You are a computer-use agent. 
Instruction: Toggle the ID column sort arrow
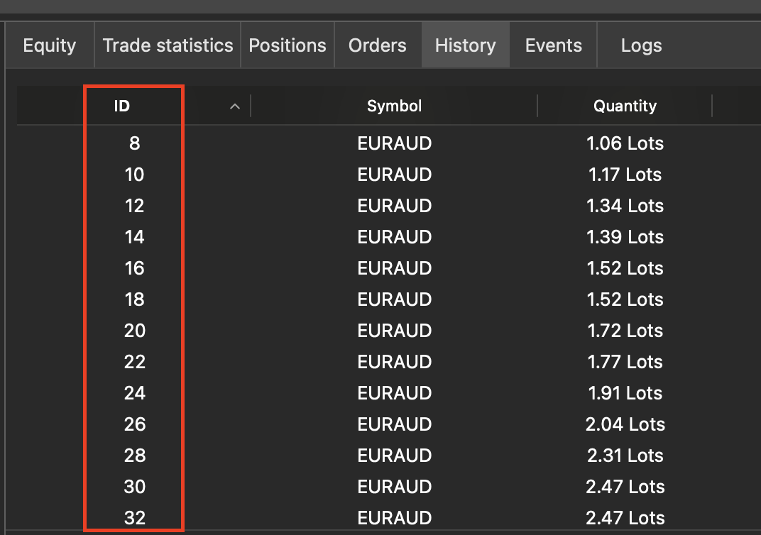[x=235, y=106]
